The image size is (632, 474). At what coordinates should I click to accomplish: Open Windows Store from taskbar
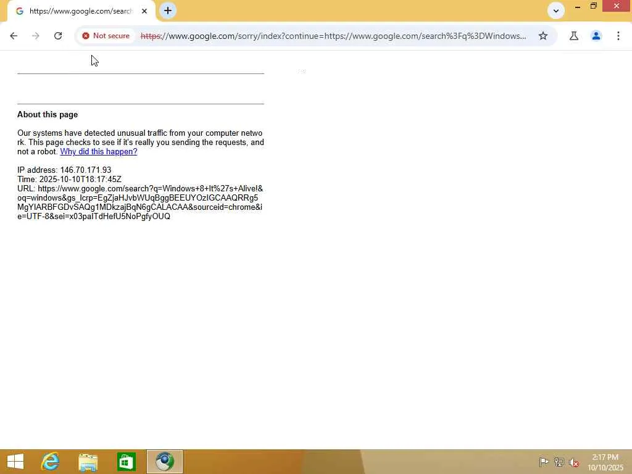tap(126, 462)
